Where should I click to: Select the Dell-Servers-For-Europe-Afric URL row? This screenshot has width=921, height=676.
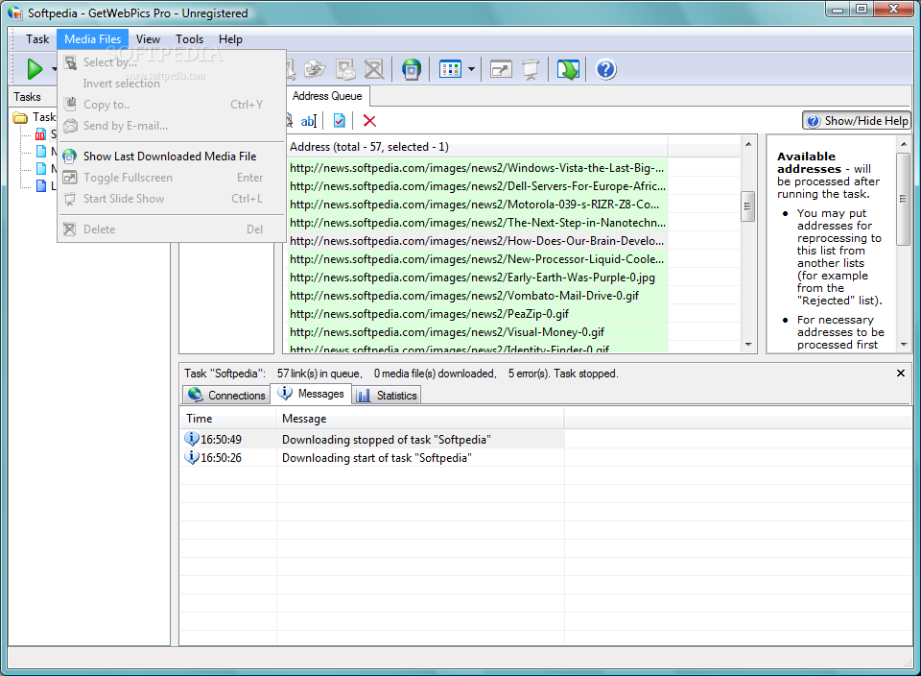click(x=477, y=186)
